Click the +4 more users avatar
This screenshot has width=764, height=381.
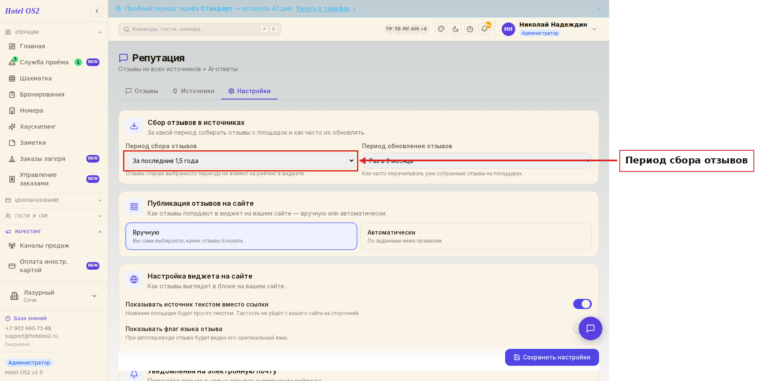point(423,29)
